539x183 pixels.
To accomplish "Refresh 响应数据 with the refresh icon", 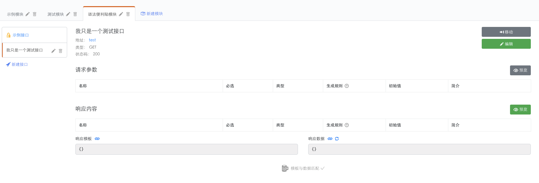I will pos(337,139).
